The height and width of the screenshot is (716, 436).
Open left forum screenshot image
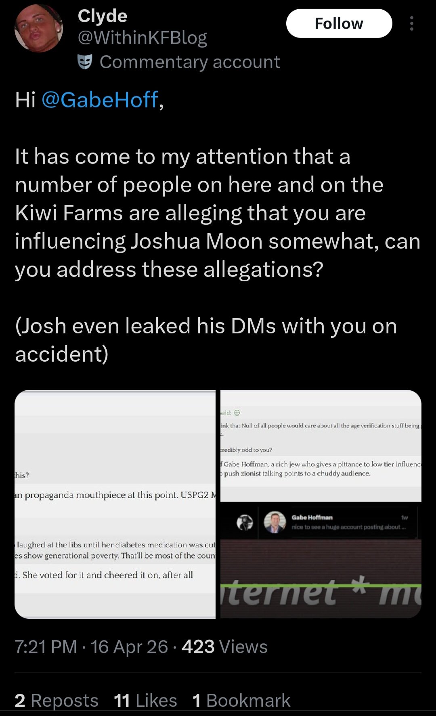[x=115, y=504]
